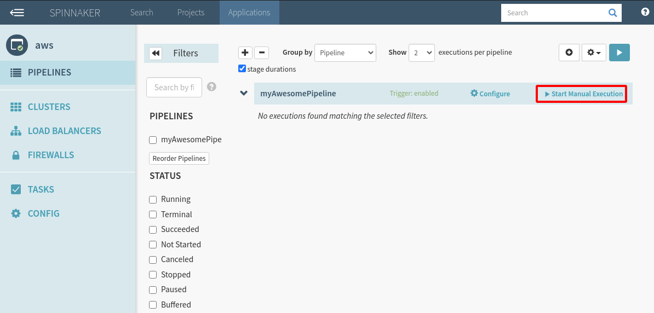Open the gear settings dropdown menu

tap(594, 53)
